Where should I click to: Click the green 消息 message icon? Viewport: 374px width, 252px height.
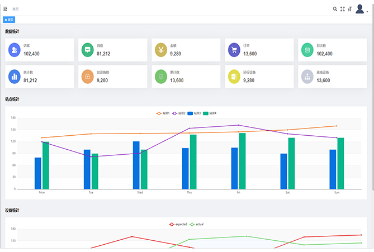(87, 50)
